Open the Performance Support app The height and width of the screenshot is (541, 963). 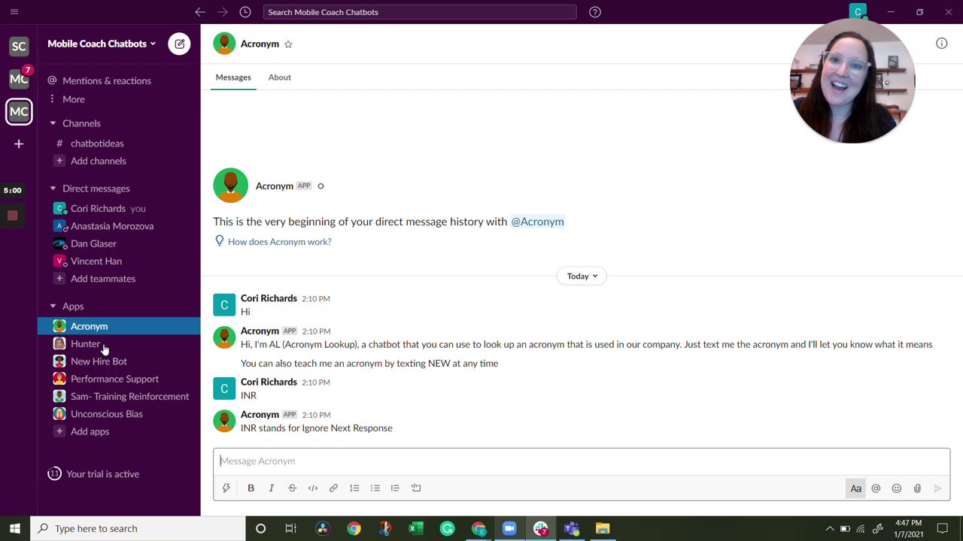(114, 379)
